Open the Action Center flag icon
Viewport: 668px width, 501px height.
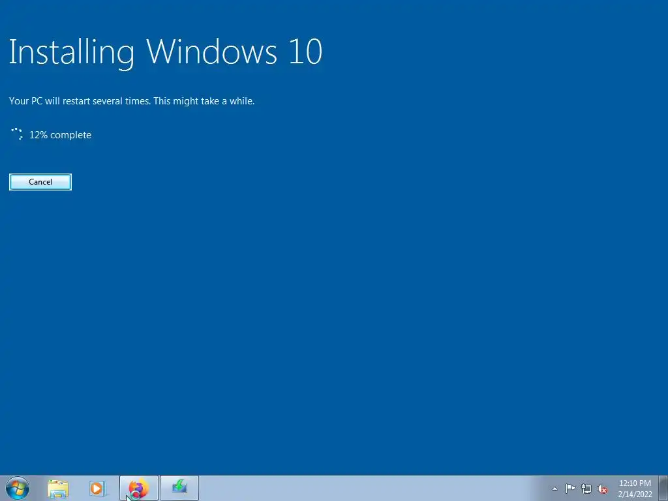tap(570, 489)
